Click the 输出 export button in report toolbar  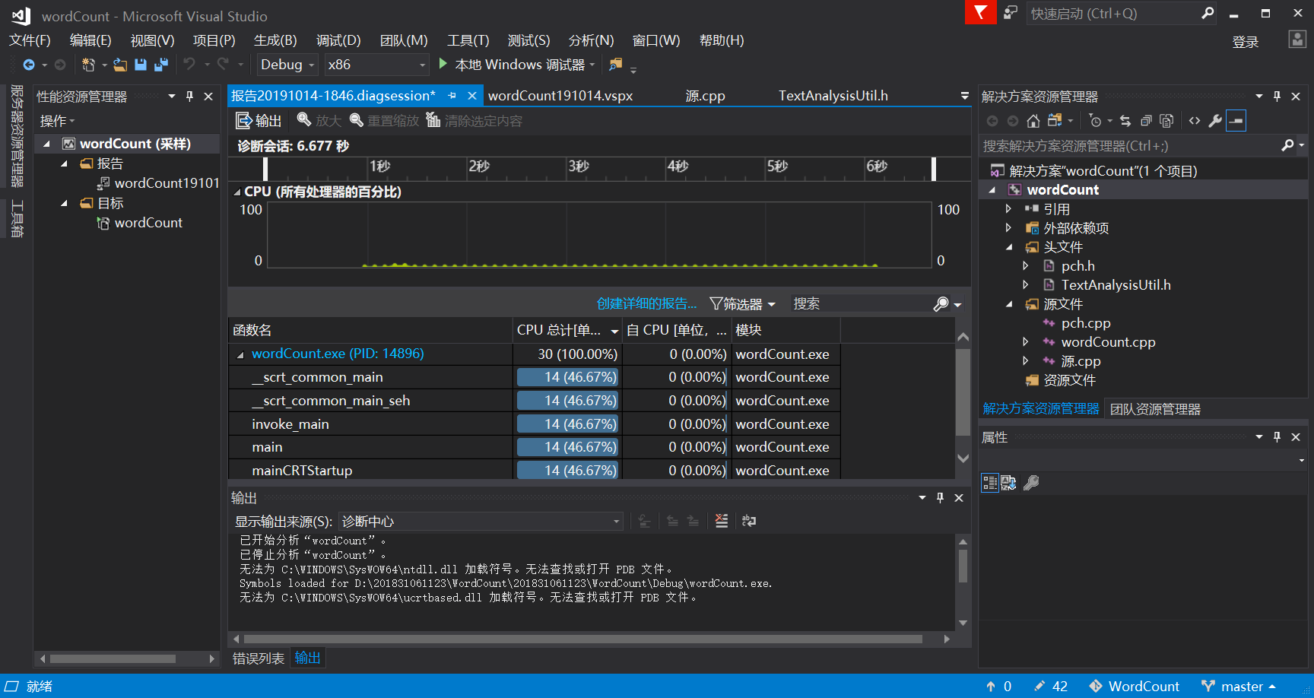click(x=259, y=121)
